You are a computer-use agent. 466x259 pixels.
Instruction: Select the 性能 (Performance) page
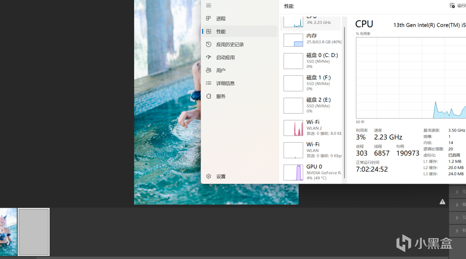pos(240,31)
